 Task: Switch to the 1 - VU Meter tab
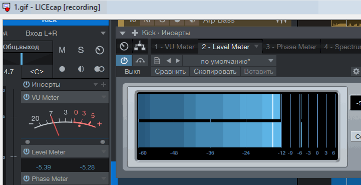pyautogui.click(x=175, y=47)
